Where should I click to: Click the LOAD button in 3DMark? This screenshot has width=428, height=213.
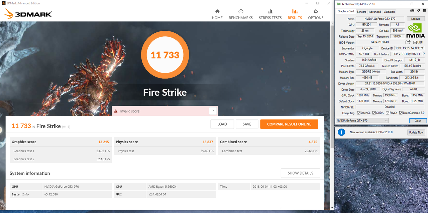click(x=222, y=124)
